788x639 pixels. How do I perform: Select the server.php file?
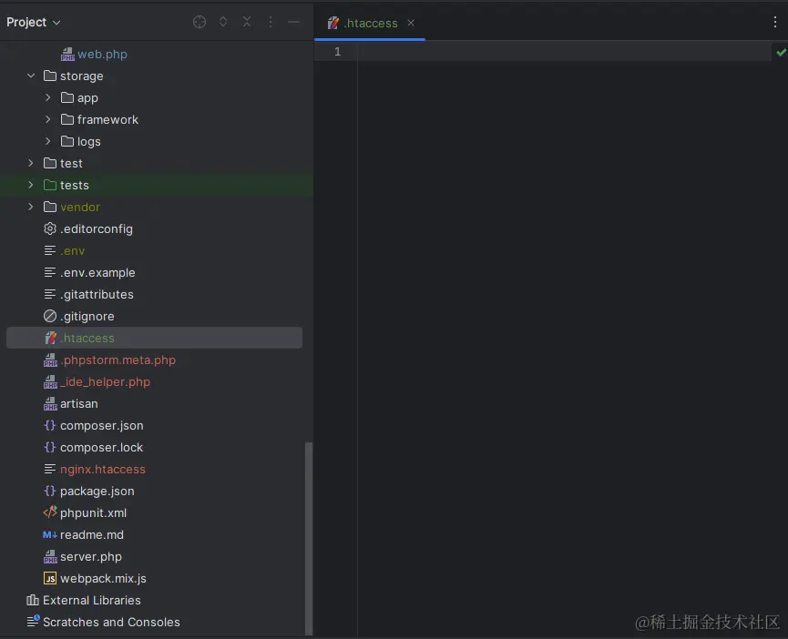[91, 556]
